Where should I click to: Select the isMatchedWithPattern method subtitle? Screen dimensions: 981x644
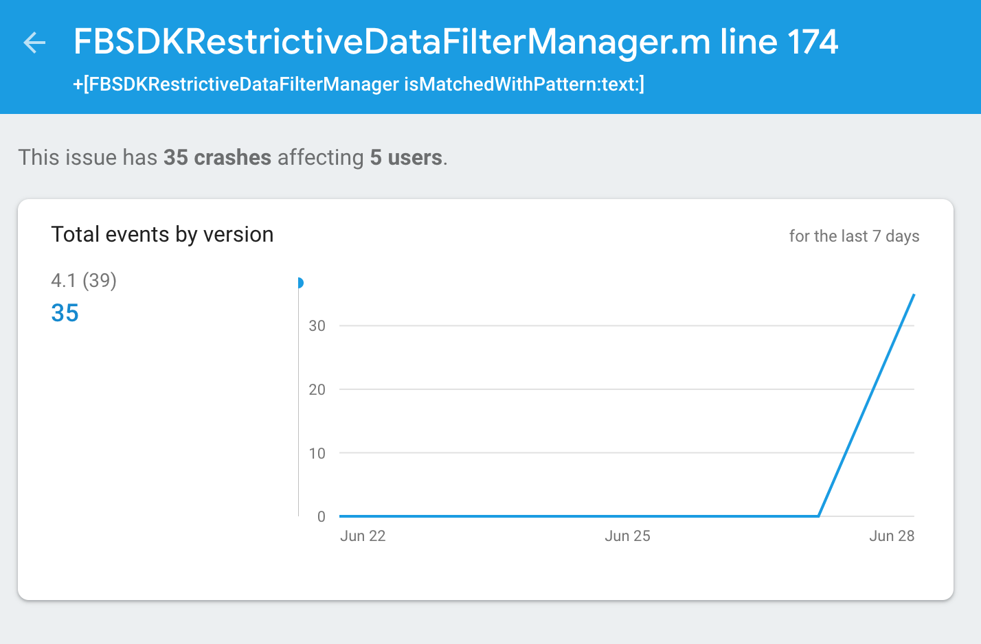point(360,84)
